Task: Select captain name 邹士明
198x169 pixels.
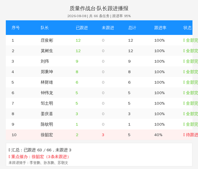Action: click(x=47, y=103)
